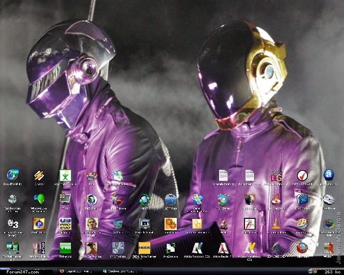This screenshot has width=344, height=275.
Task: Open the Canon photo folder shortcut
Action: pos(197,199)
